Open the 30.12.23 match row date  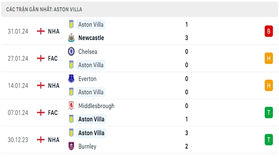pos(18,140)
